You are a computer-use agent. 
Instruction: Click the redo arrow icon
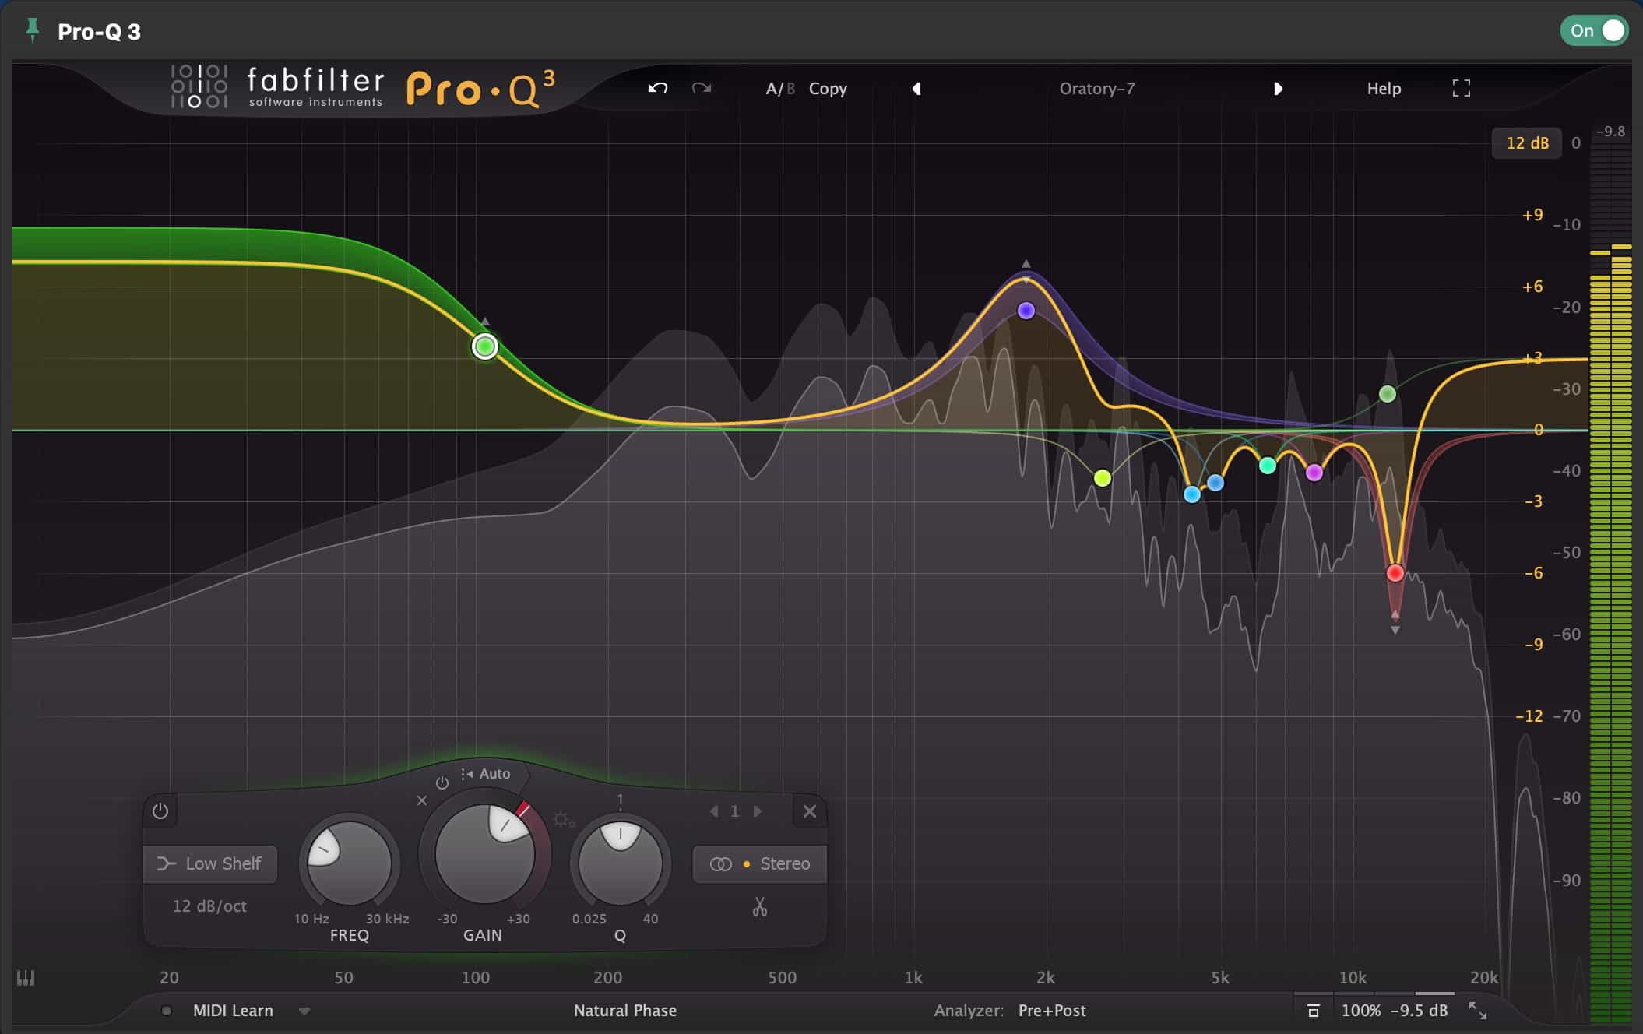(x=702, y=88)
